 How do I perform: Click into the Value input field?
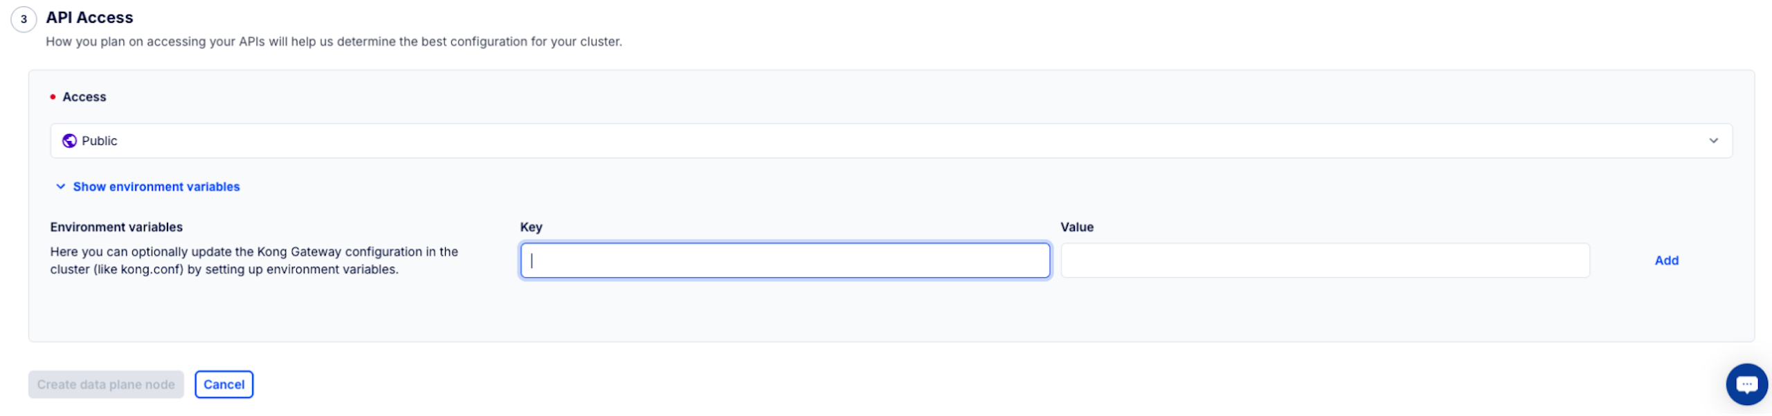1325,261
